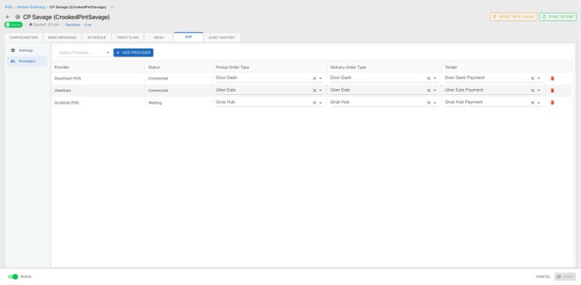
Task: Open the DoorDash tender dropdown arrow
Action: coord(539,78)
